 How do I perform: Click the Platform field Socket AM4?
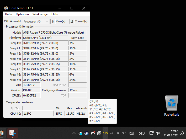[45, 38]
